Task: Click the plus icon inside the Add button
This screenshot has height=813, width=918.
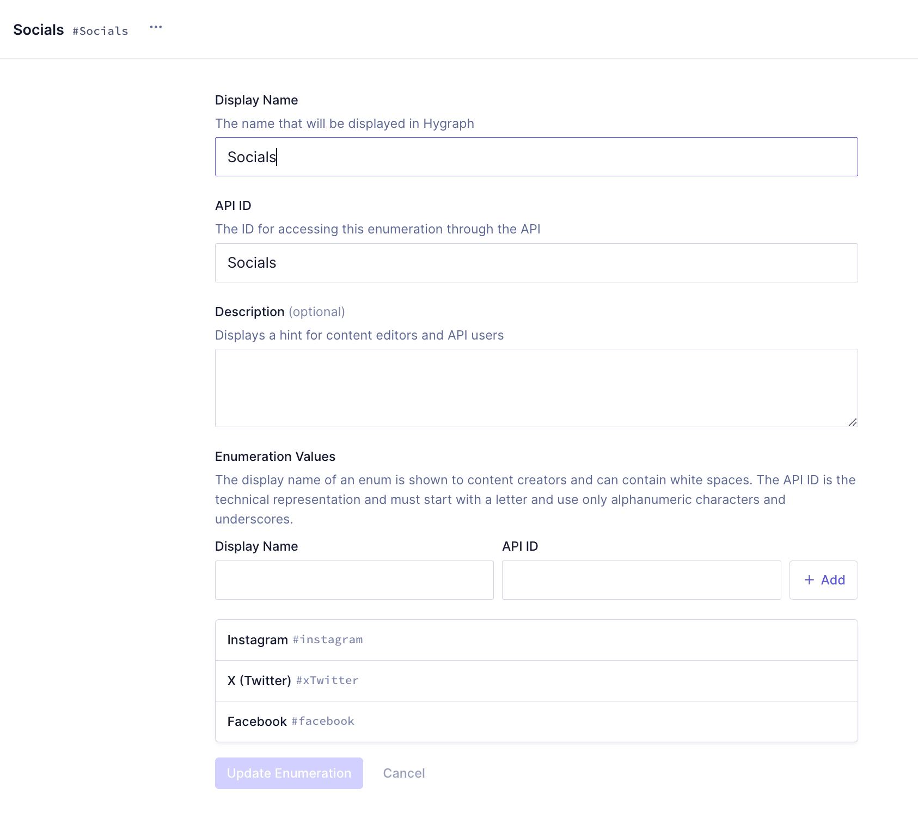Action: (x=810, y=580)
